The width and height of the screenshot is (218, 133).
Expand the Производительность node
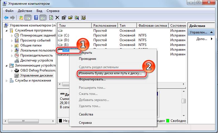pyautogui.click(x=12, y=56)
